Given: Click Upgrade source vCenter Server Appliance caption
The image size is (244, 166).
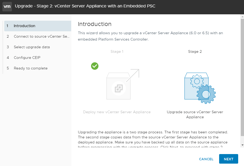Looking at the screenshot, I should coord(195,114).
